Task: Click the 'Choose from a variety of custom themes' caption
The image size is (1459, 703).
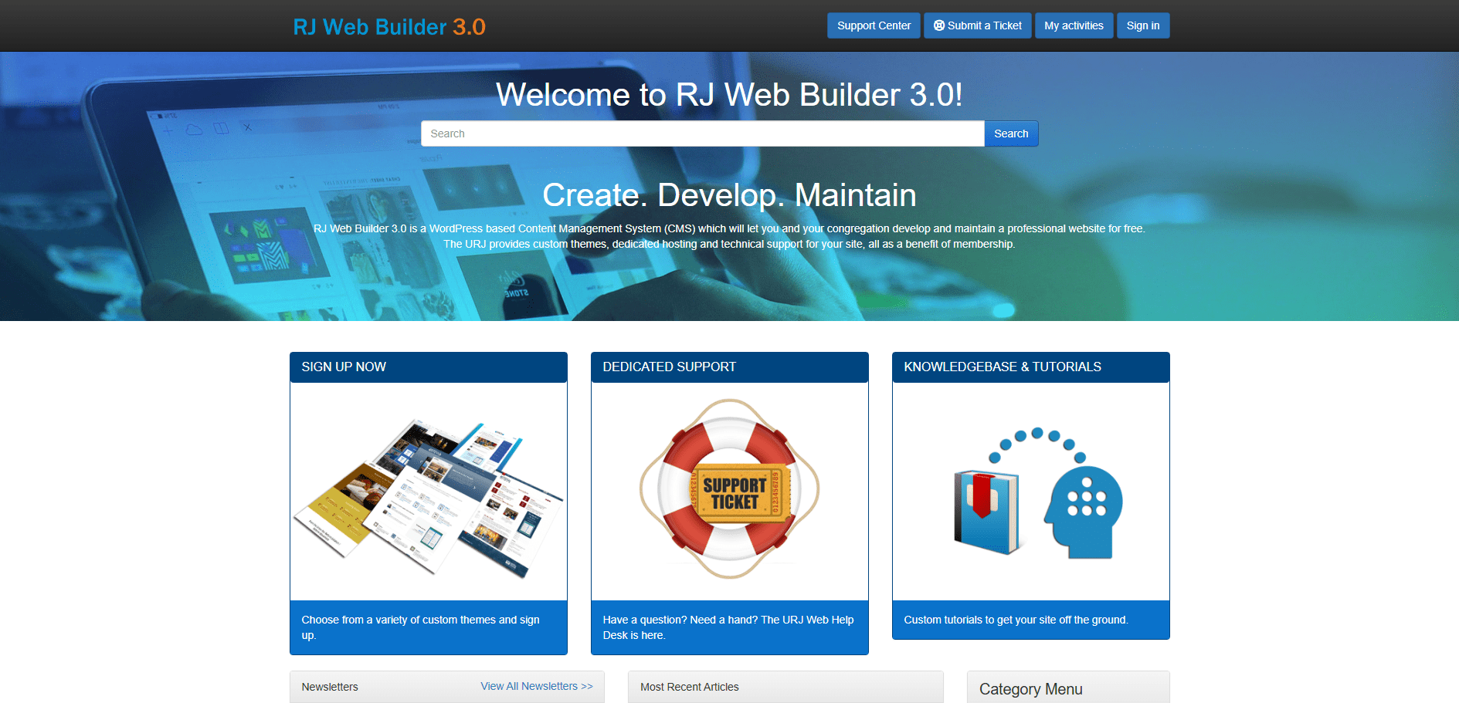Action: [x=420, y=627]
